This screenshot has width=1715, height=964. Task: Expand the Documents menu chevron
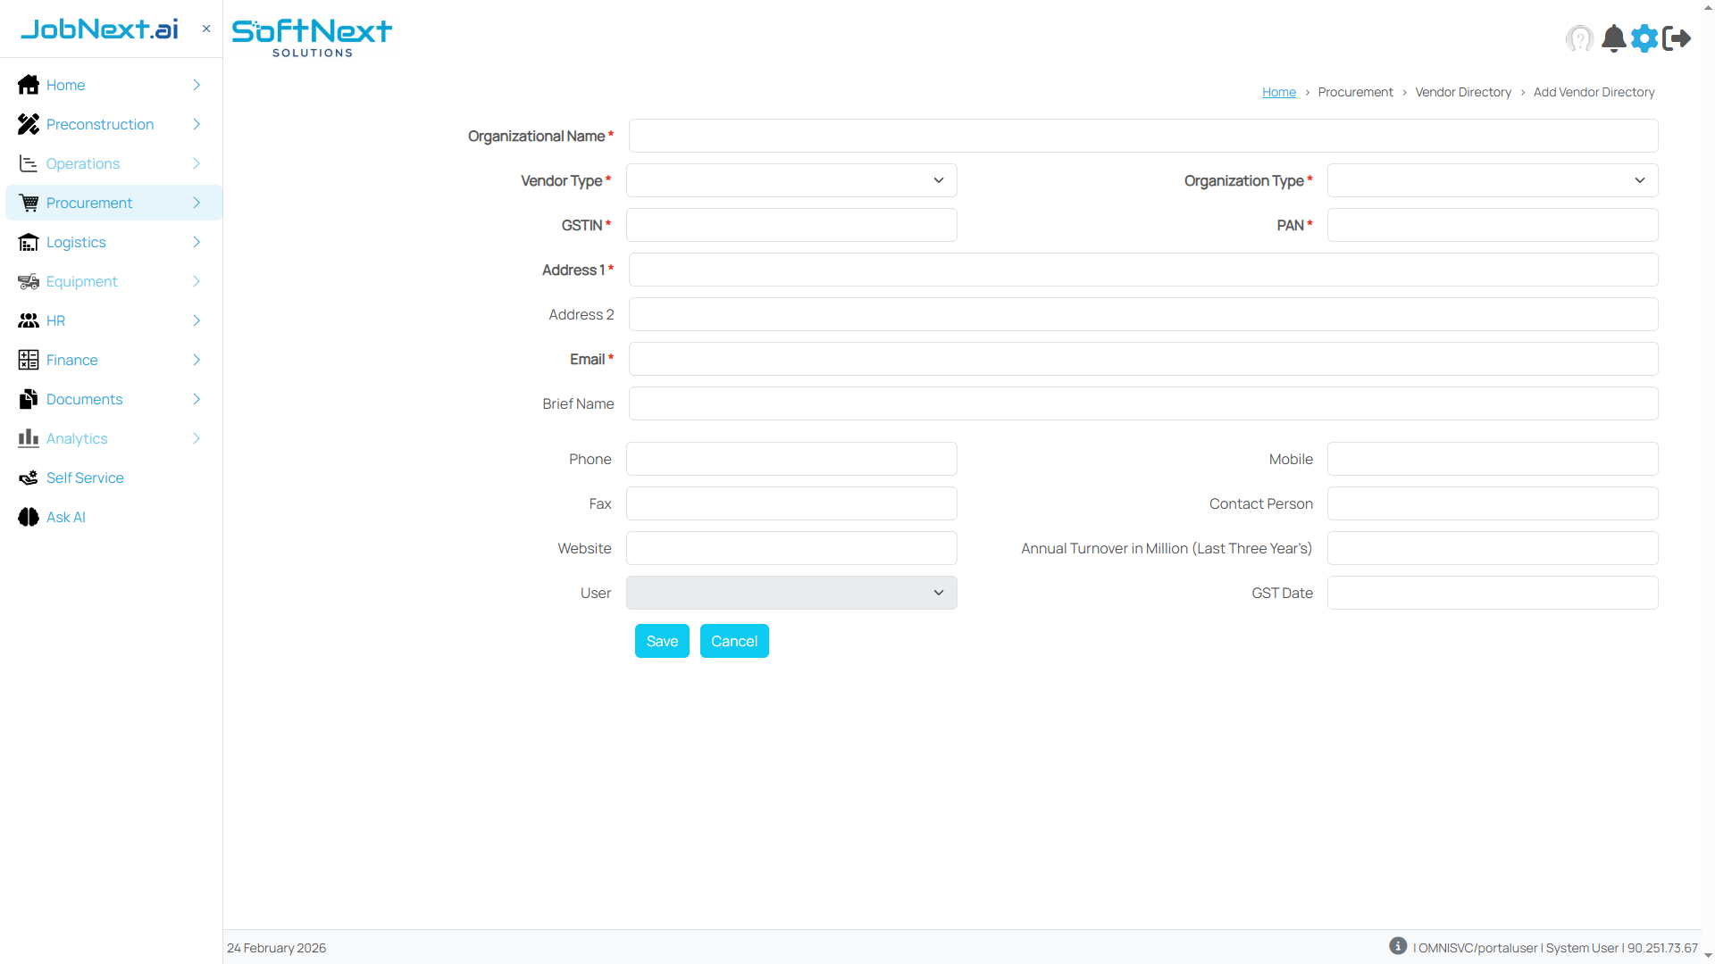coord(196,399)
